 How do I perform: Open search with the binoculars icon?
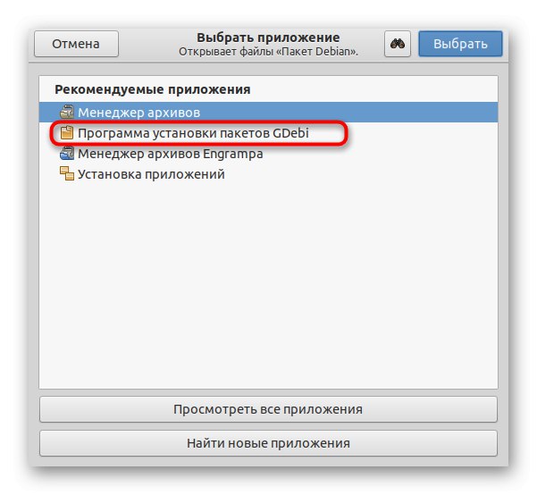click(398, 44)
